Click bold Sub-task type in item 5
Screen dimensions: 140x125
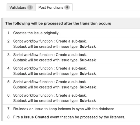coord(88,87)
